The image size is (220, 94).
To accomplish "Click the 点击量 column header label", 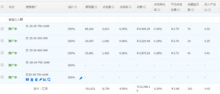I will [x=107, y=7].
